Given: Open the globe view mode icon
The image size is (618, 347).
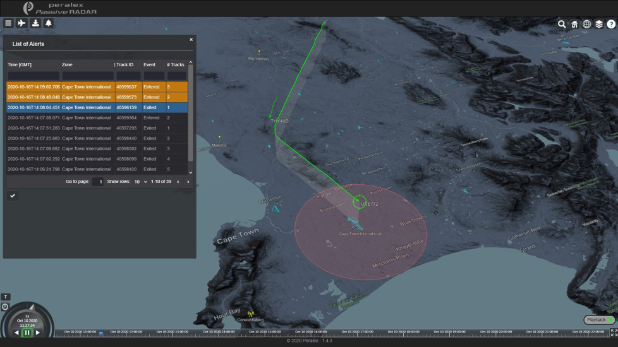Looking at the screenshot, I should (x=586, y=24).
